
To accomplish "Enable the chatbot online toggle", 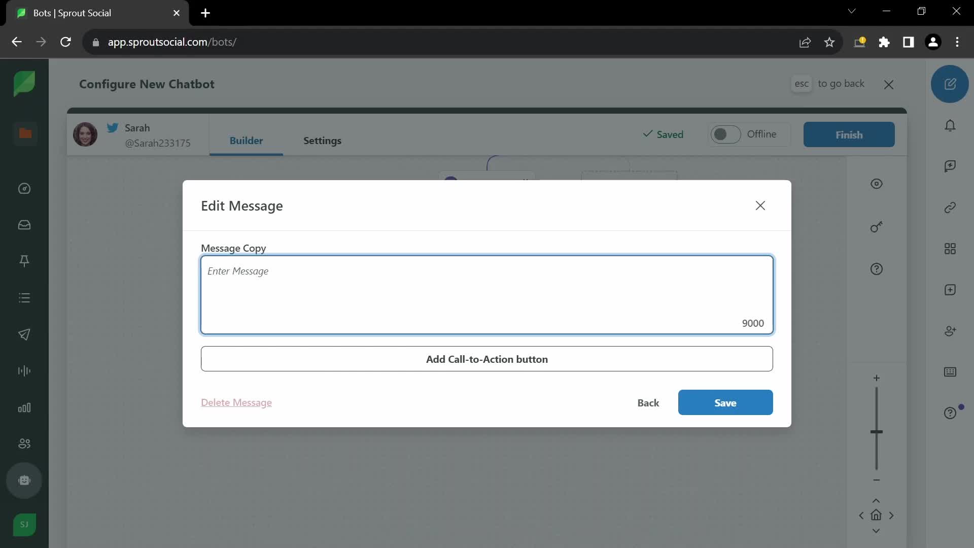I will tap(724, 134).
